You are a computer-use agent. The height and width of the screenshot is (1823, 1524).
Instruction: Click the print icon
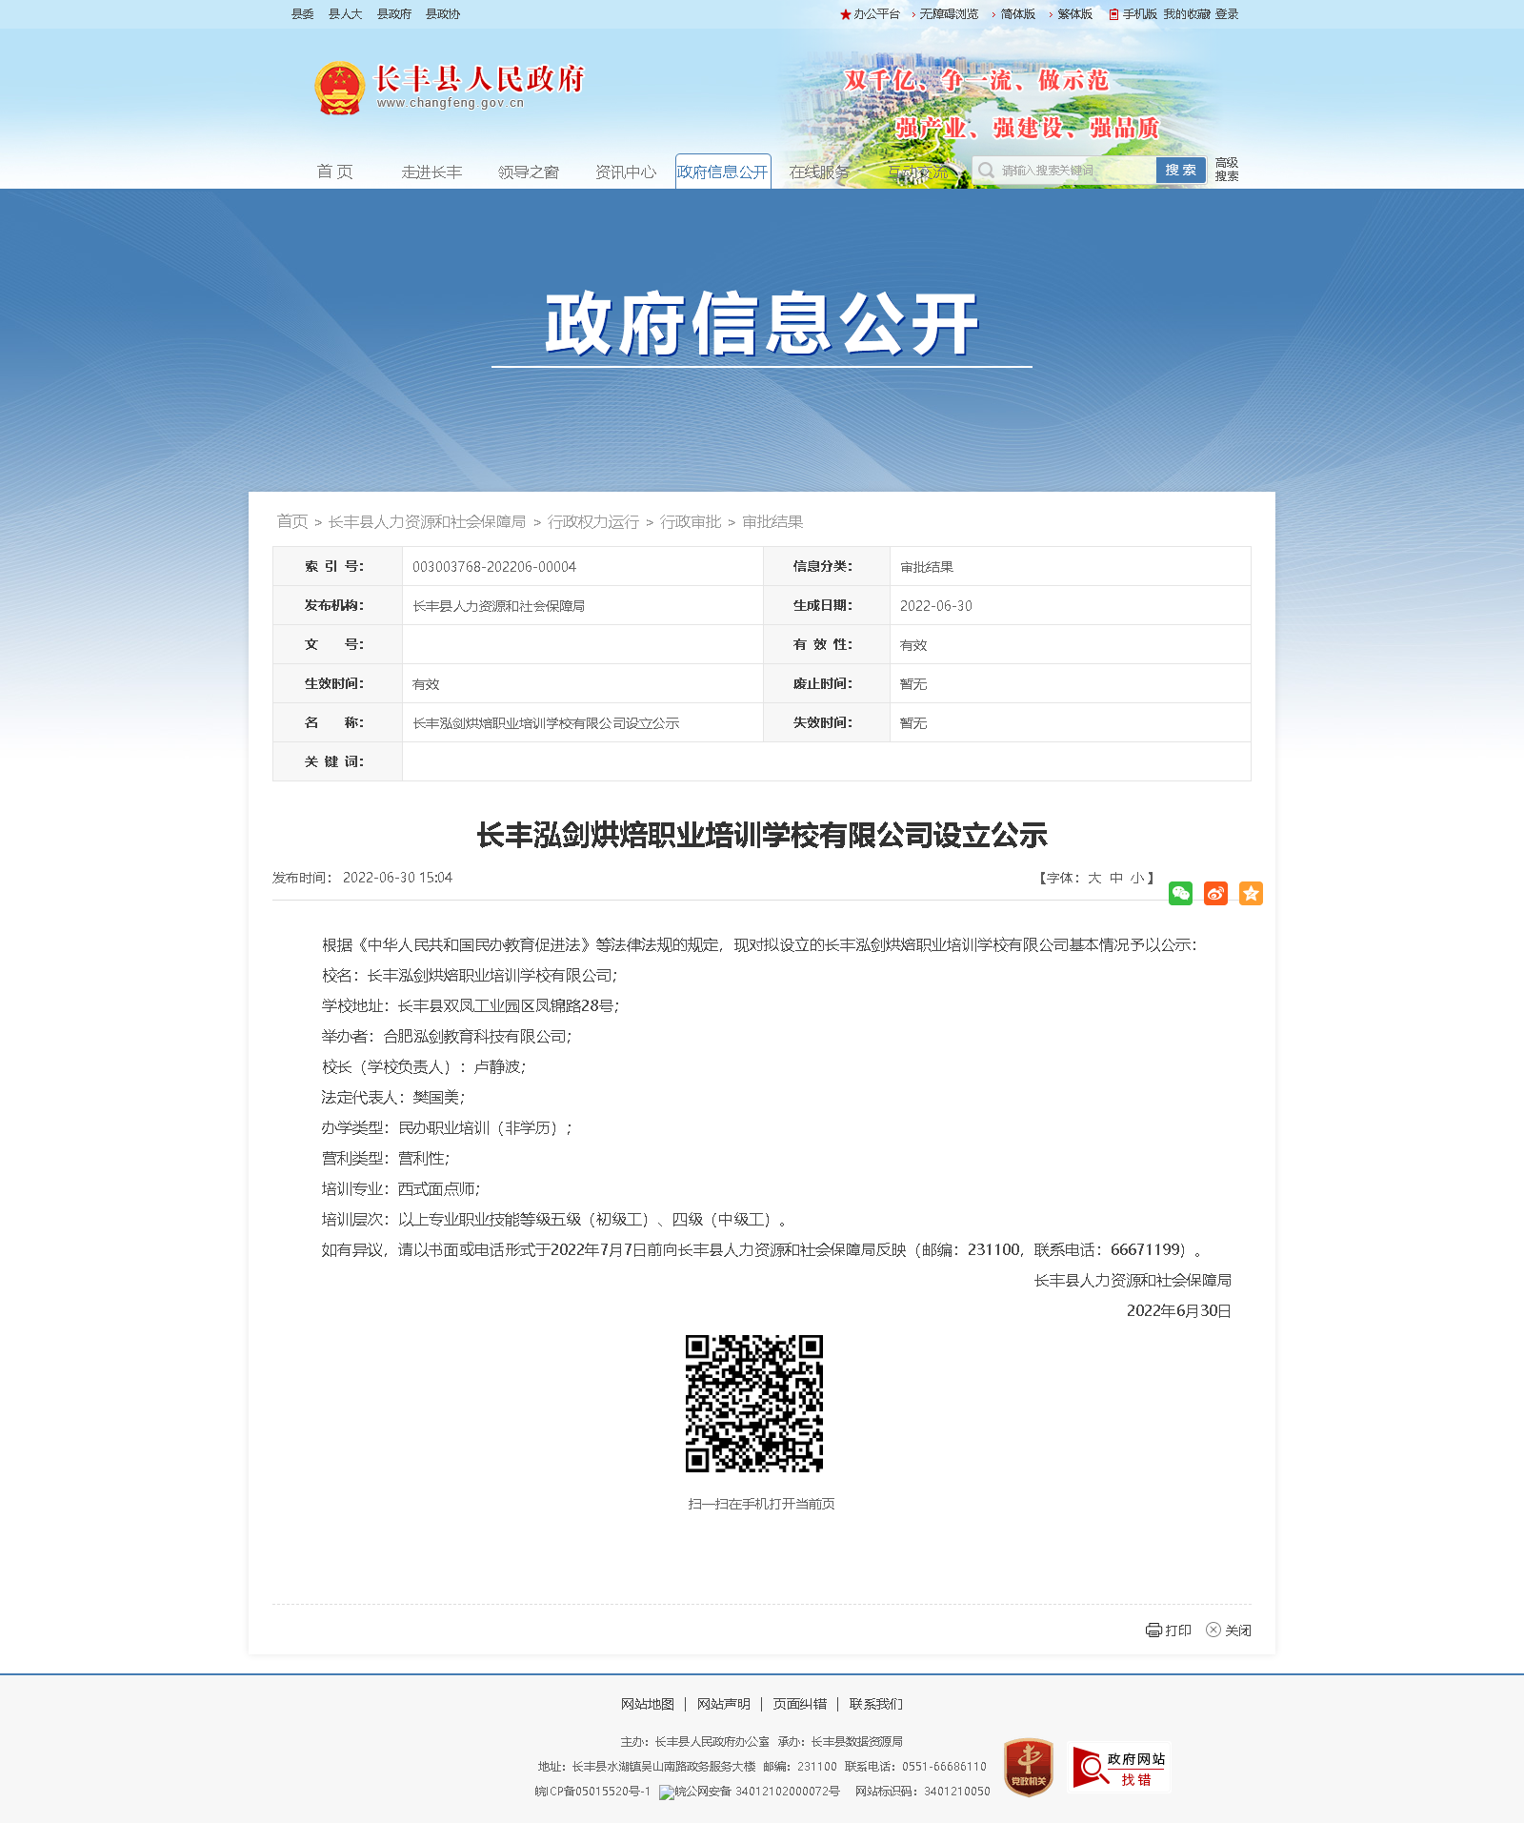click(x=1153, y=1630)
